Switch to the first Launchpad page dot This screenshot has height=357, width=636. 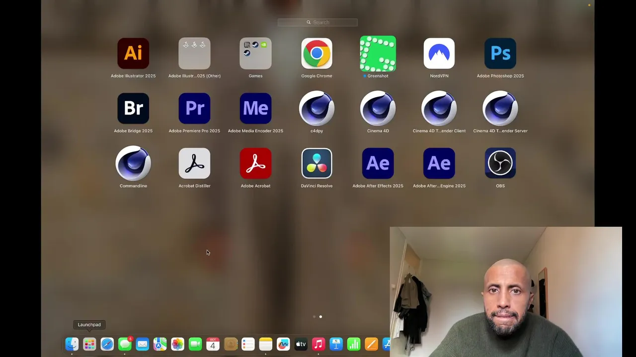(x=314, y=316)
